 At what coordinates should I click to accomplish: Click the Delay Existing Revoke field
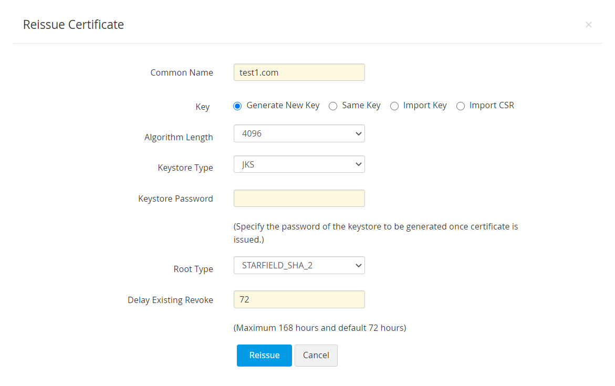pyautogui.click(x=299, y=299)
